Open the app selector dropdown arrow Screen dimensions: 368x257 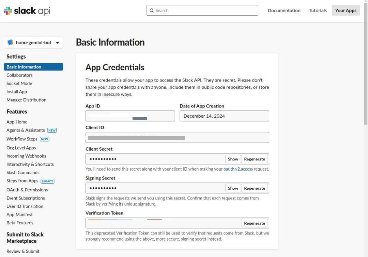pos(57,43)
